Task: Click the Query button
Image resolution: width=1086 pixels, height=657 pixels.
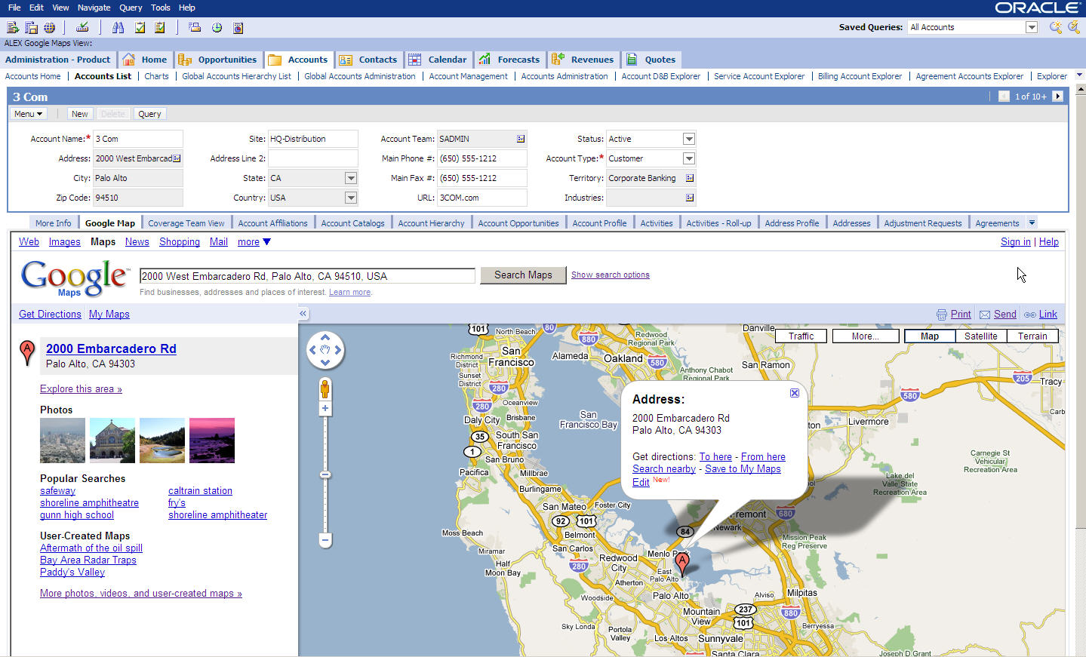Action: [x=149, y=114]
